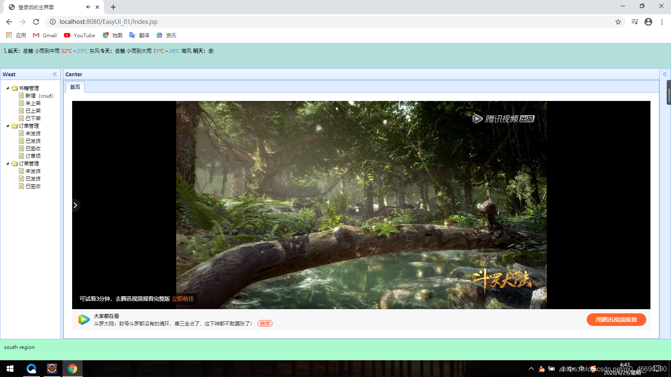The width and height of the screenshot is (671, 377).
Task: Open the 地图 bookmark
Action: (x=112, y=35)
